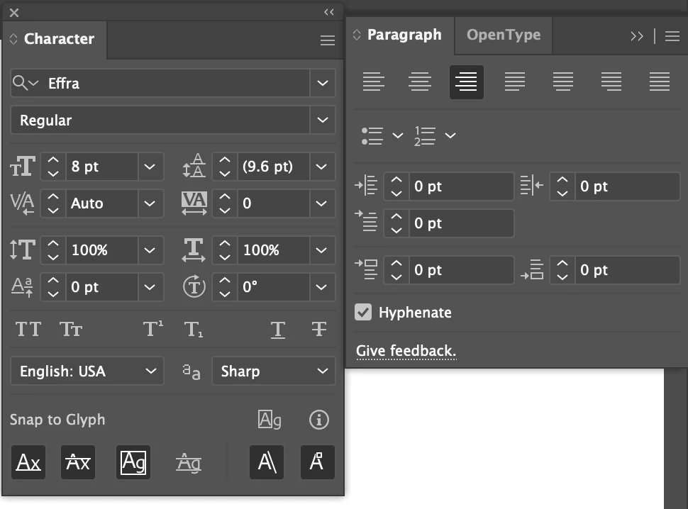
Task: Enable snap to Baseline (Ax) glyph
Action: coord(28,462)
